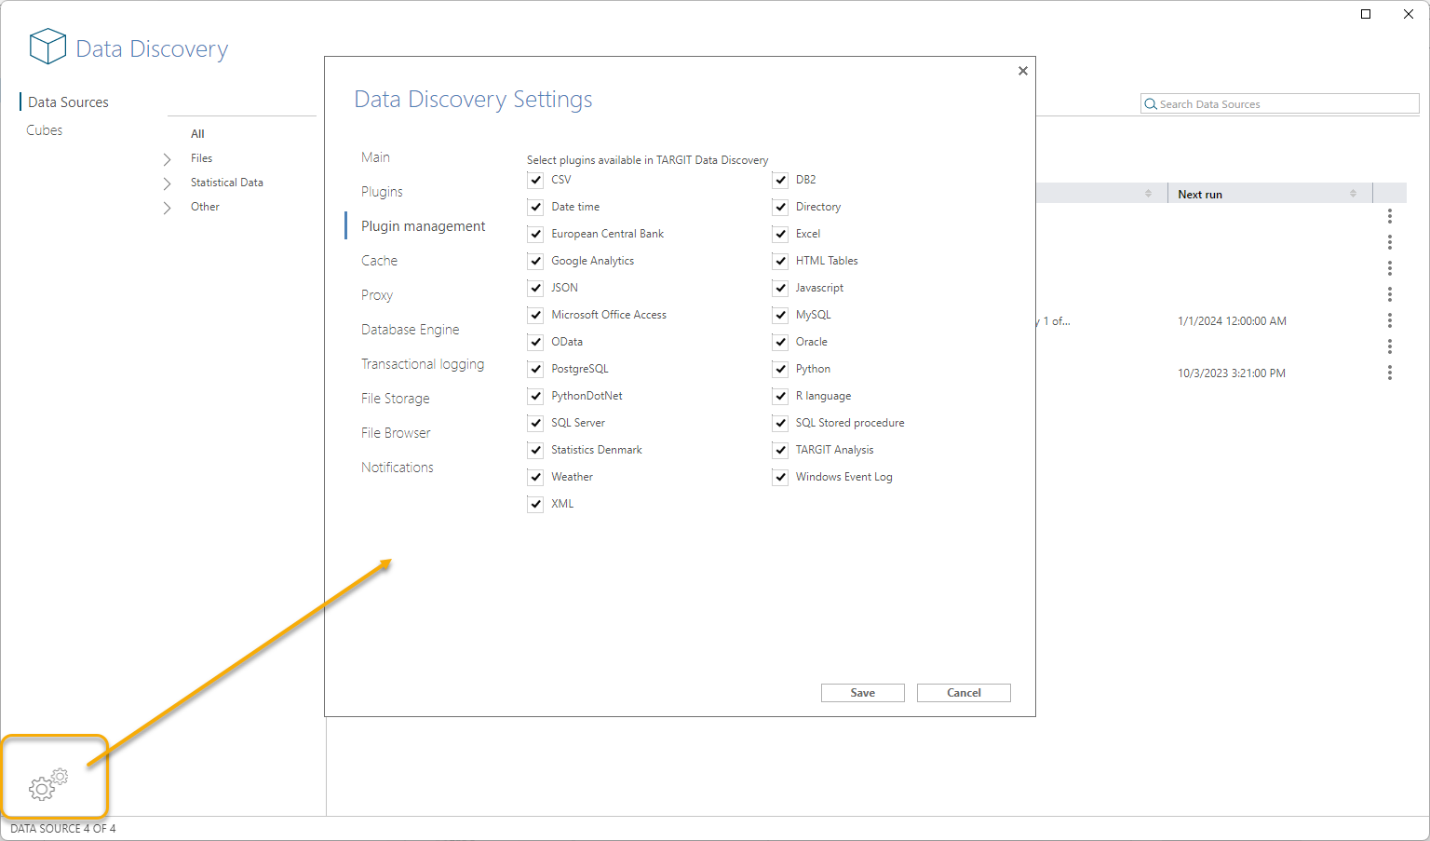Toggle Microsoft Office Access checkbox
1430x841 pixels.
[x=535, y=315]
